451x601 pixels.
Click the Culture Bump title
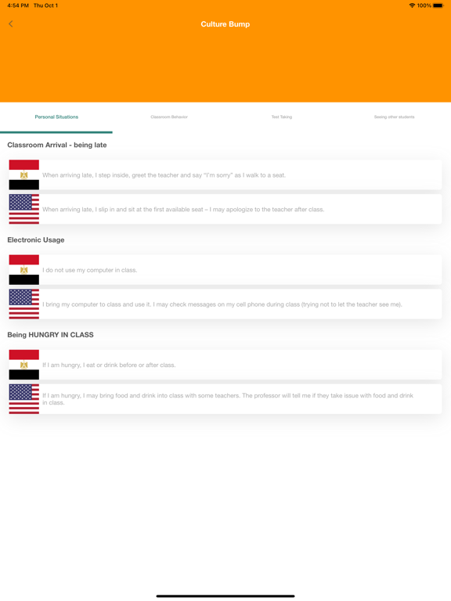[225, 24]
